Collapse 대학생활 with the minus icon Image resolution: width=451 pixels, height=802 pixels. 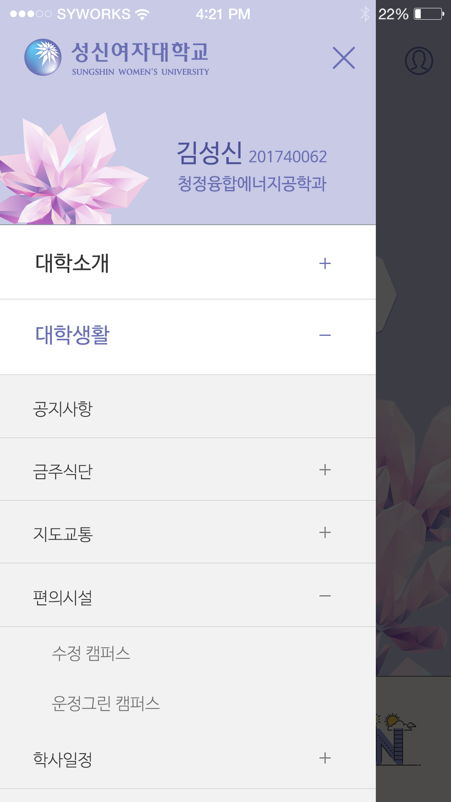click(x=325, y=335)
